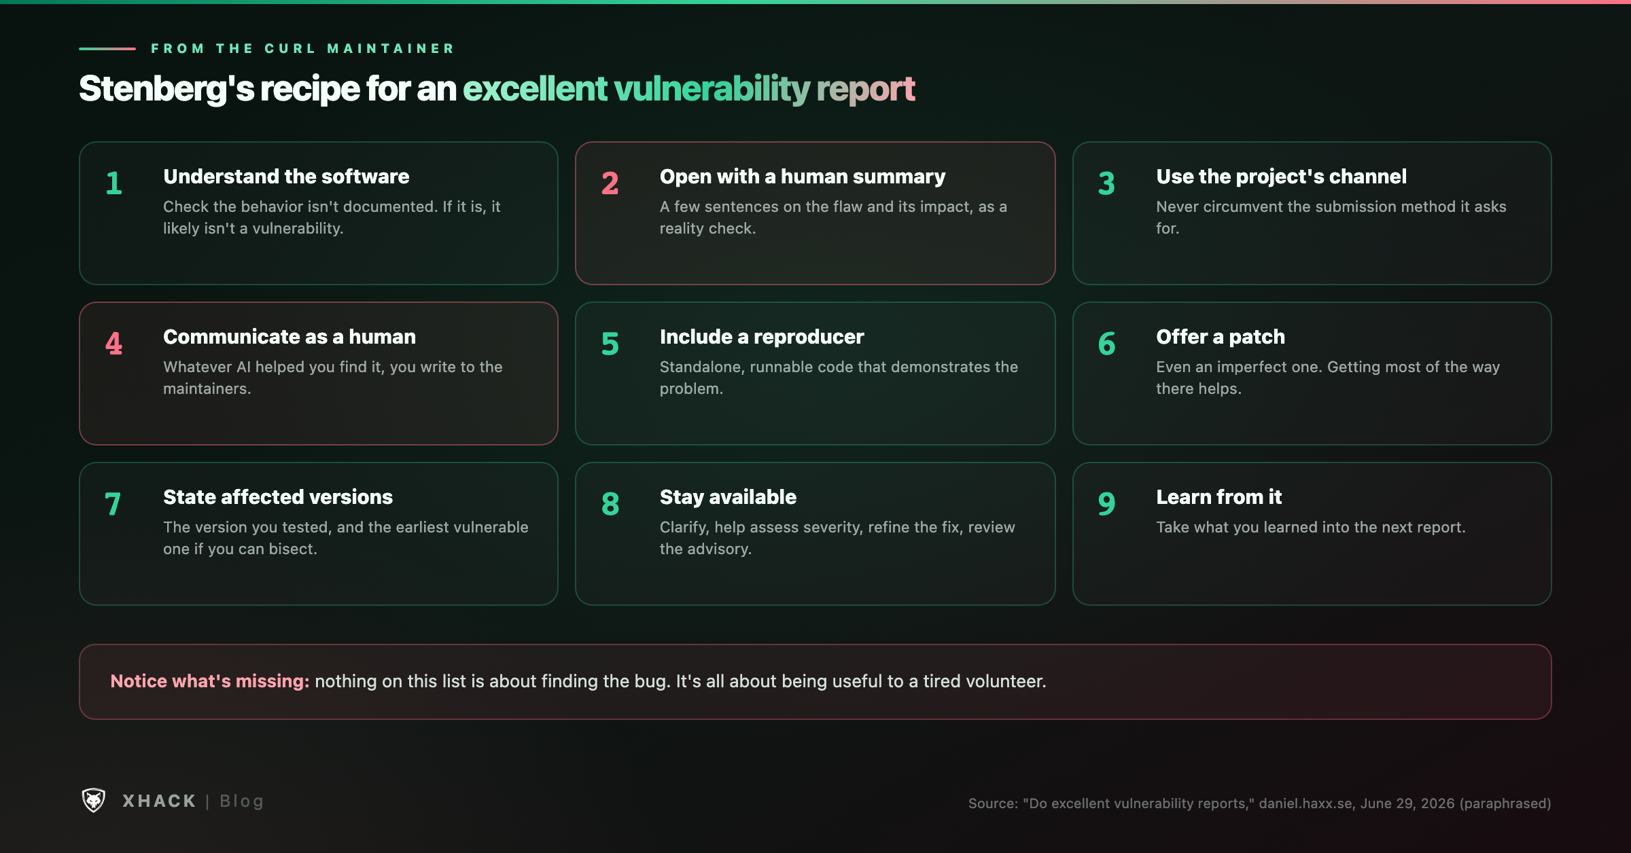1631x853 pixels.
Task: Click the 'XHACK' brand text
Action: [159, 801]
